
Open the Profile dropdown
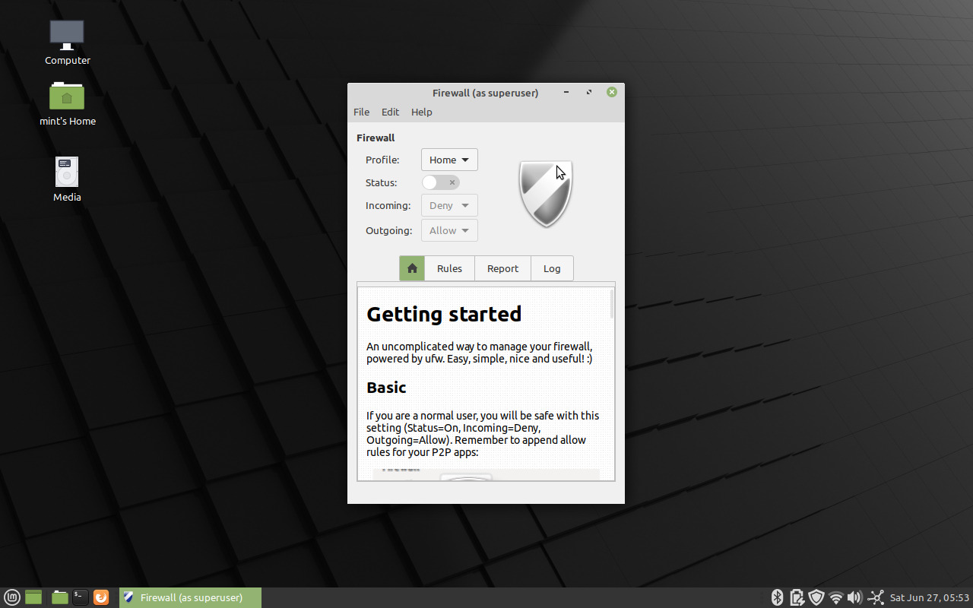click(x=449, y=160)
